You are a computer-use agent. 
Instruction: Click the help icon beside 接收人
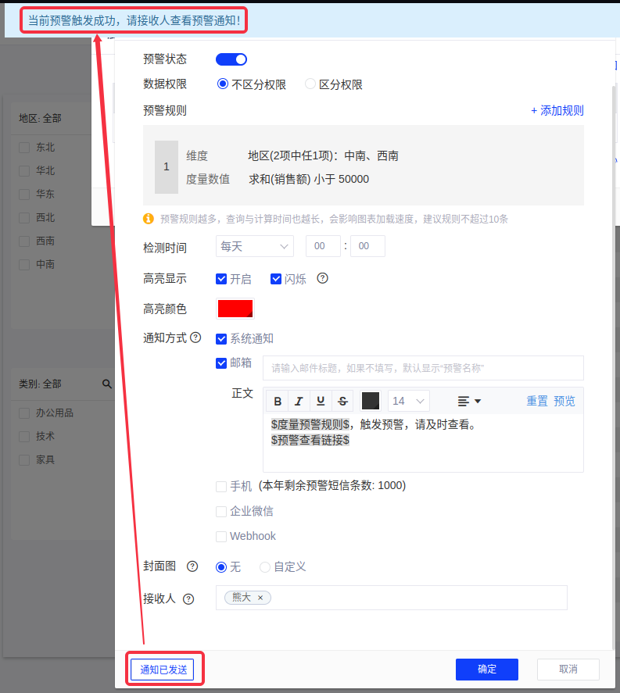coord(188,599)
